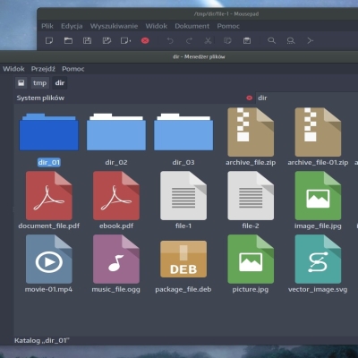The width and height of the screenshot is (358, 358).
Task: Undo the last edit with the undo arrow
Action: tap(170, 40)
